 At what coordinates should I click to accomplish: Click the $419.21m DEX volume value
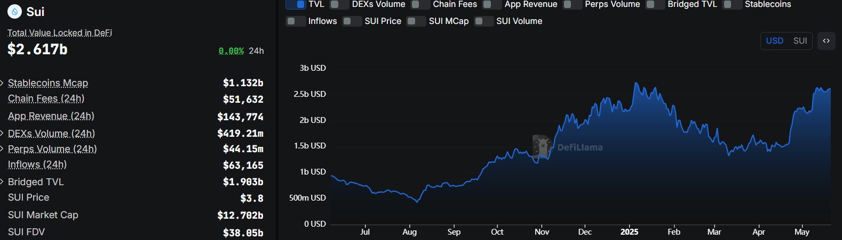pos(240,133)
